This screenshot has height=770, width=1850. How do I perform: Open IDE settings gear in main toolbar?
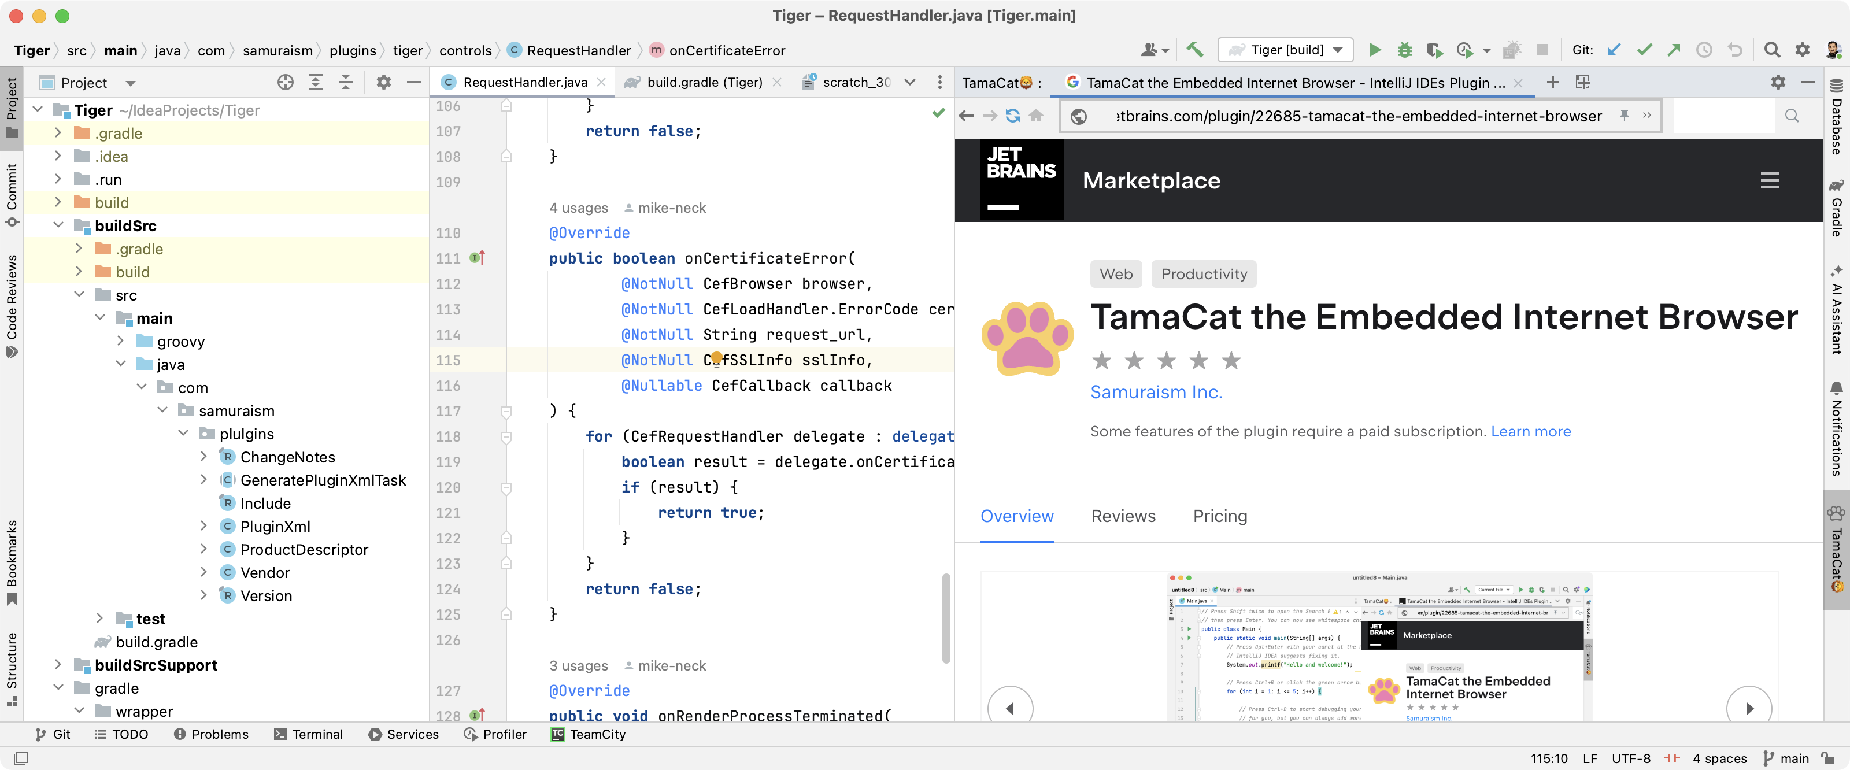point(1802,50)
